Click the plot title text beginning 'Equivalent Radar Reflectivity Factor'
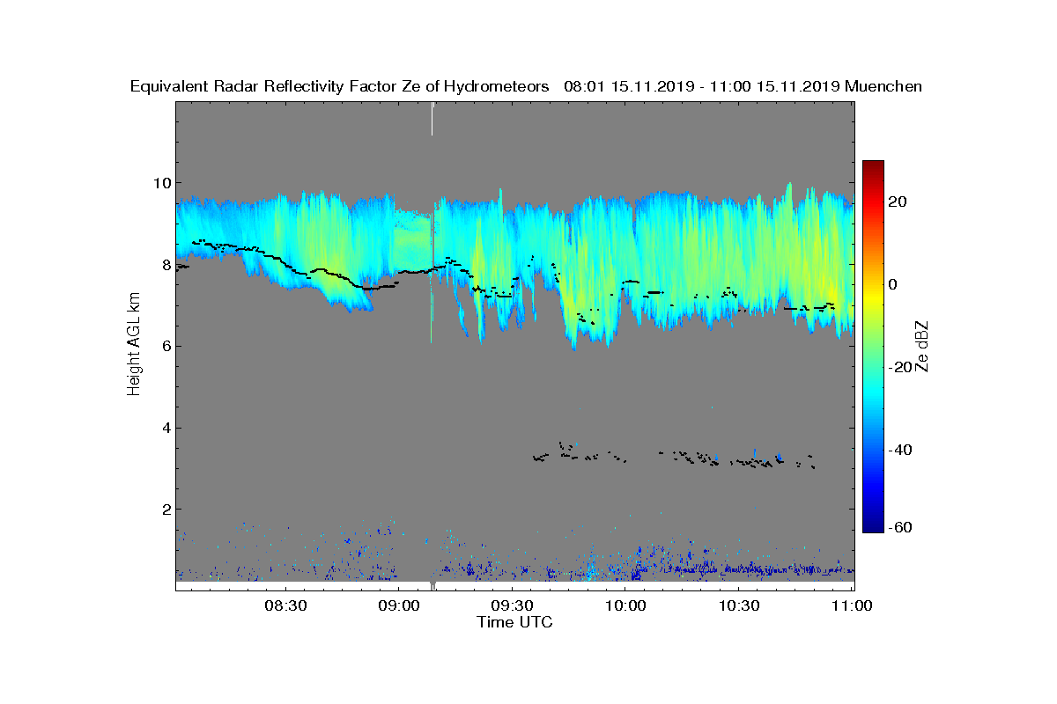Viewport: 1057px width, 704px height. tap(526, 86)
